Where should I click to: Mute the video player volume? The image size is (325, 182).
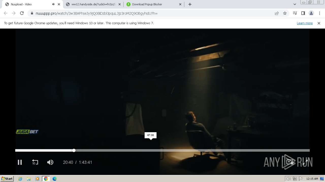point(50,162)
